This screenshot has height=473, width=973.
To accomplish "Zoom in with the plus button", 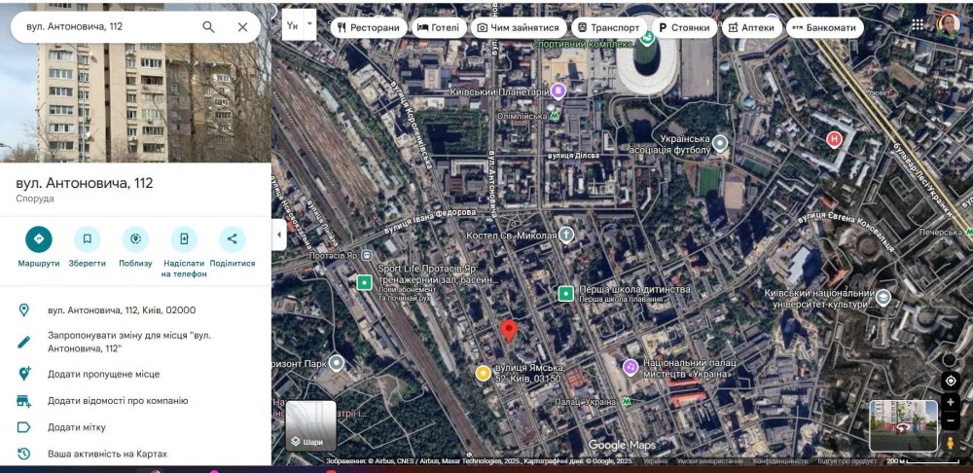I will [951, 402].
